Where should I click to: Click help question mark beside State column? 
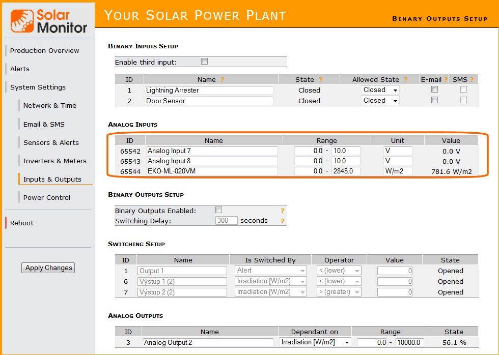pyautogui.click(x=320, y=80)
